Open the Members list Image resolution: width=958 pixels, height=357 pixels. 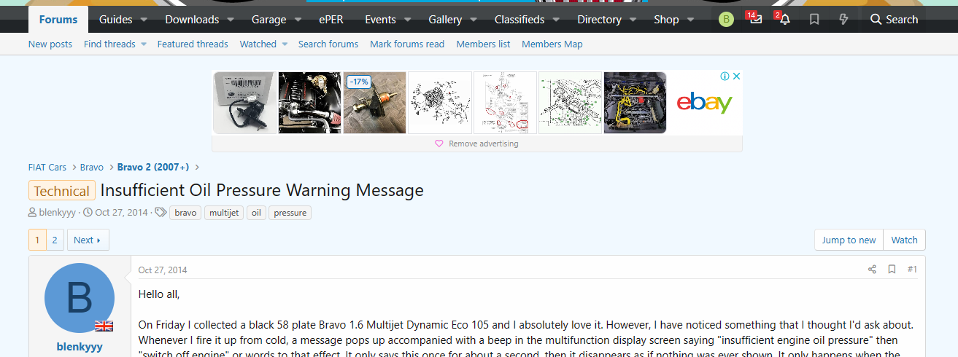(x=483, y=44)
